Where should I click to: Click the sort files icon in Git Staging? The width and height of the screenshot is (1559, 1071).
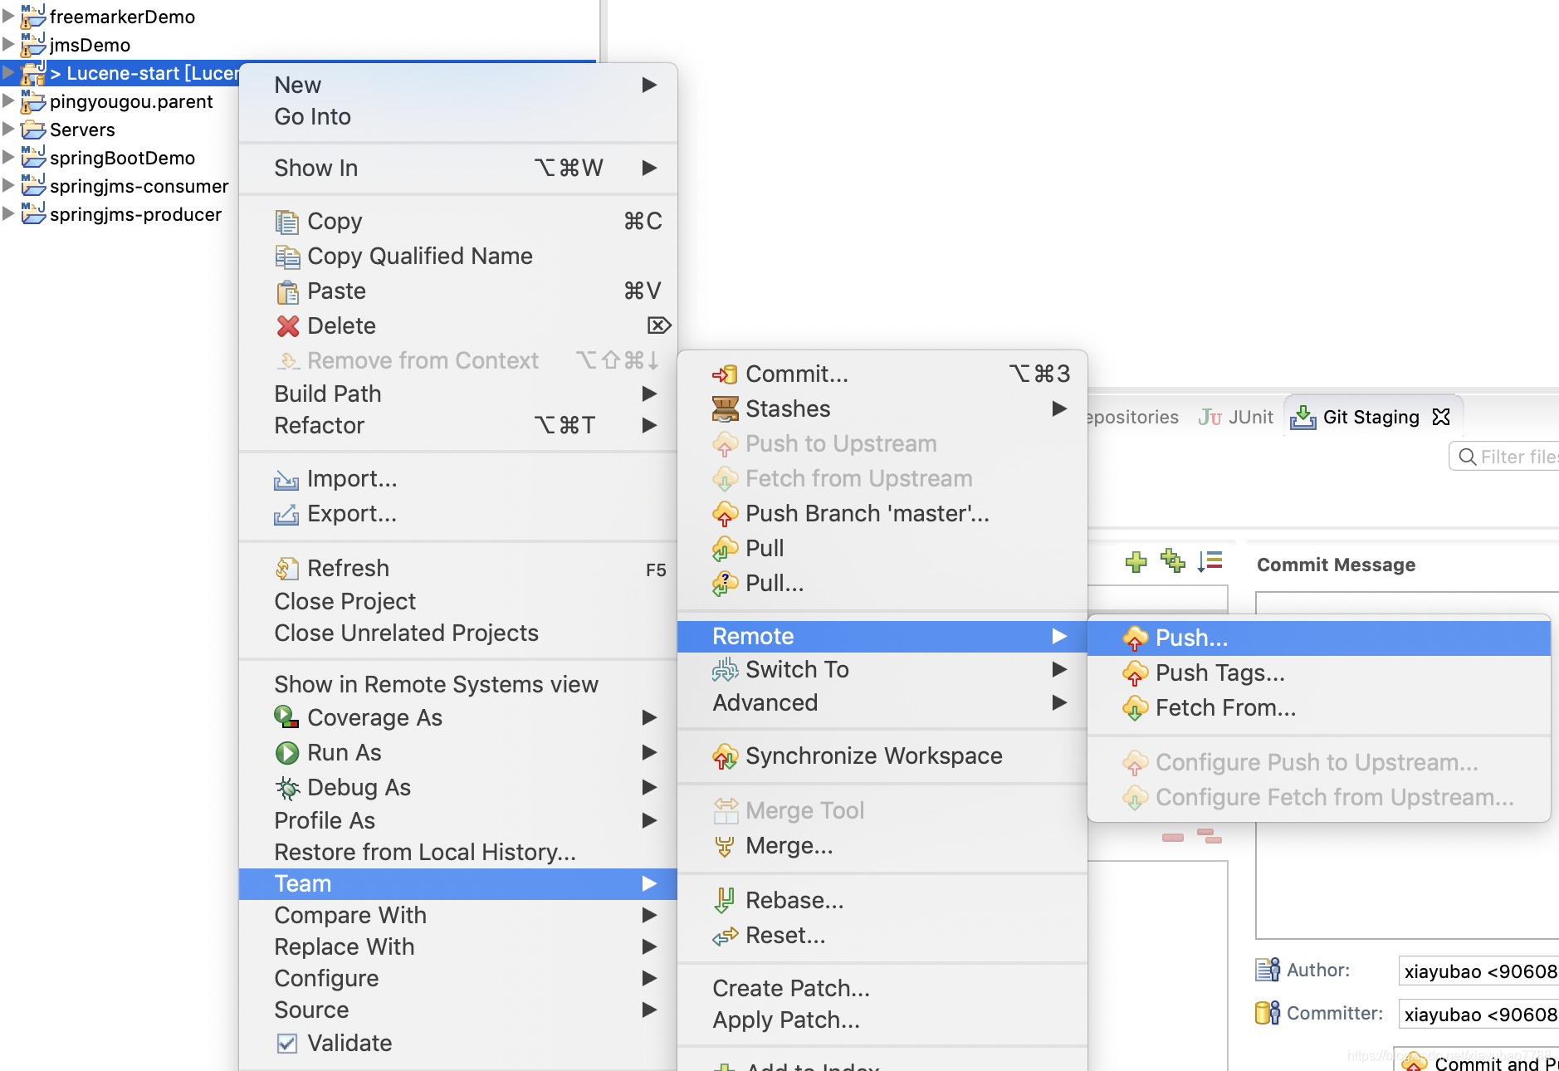[1210, 561]
